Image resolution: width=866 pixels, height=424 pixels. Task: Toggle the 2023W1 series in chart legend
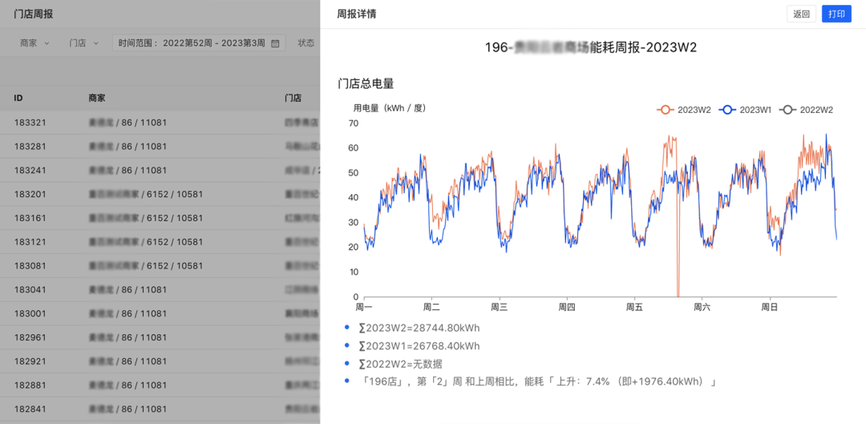[755, 110]
